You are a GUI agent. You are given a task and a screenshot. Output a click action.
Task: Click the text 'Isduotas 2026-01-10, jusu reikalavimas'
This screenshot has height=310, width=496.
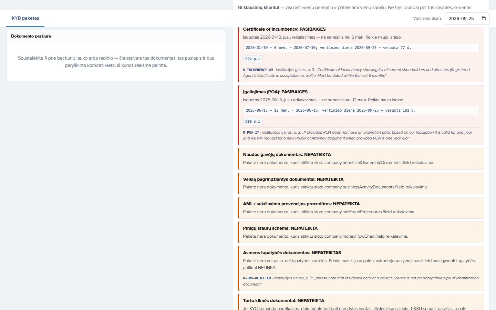click(x=322, y=37)
